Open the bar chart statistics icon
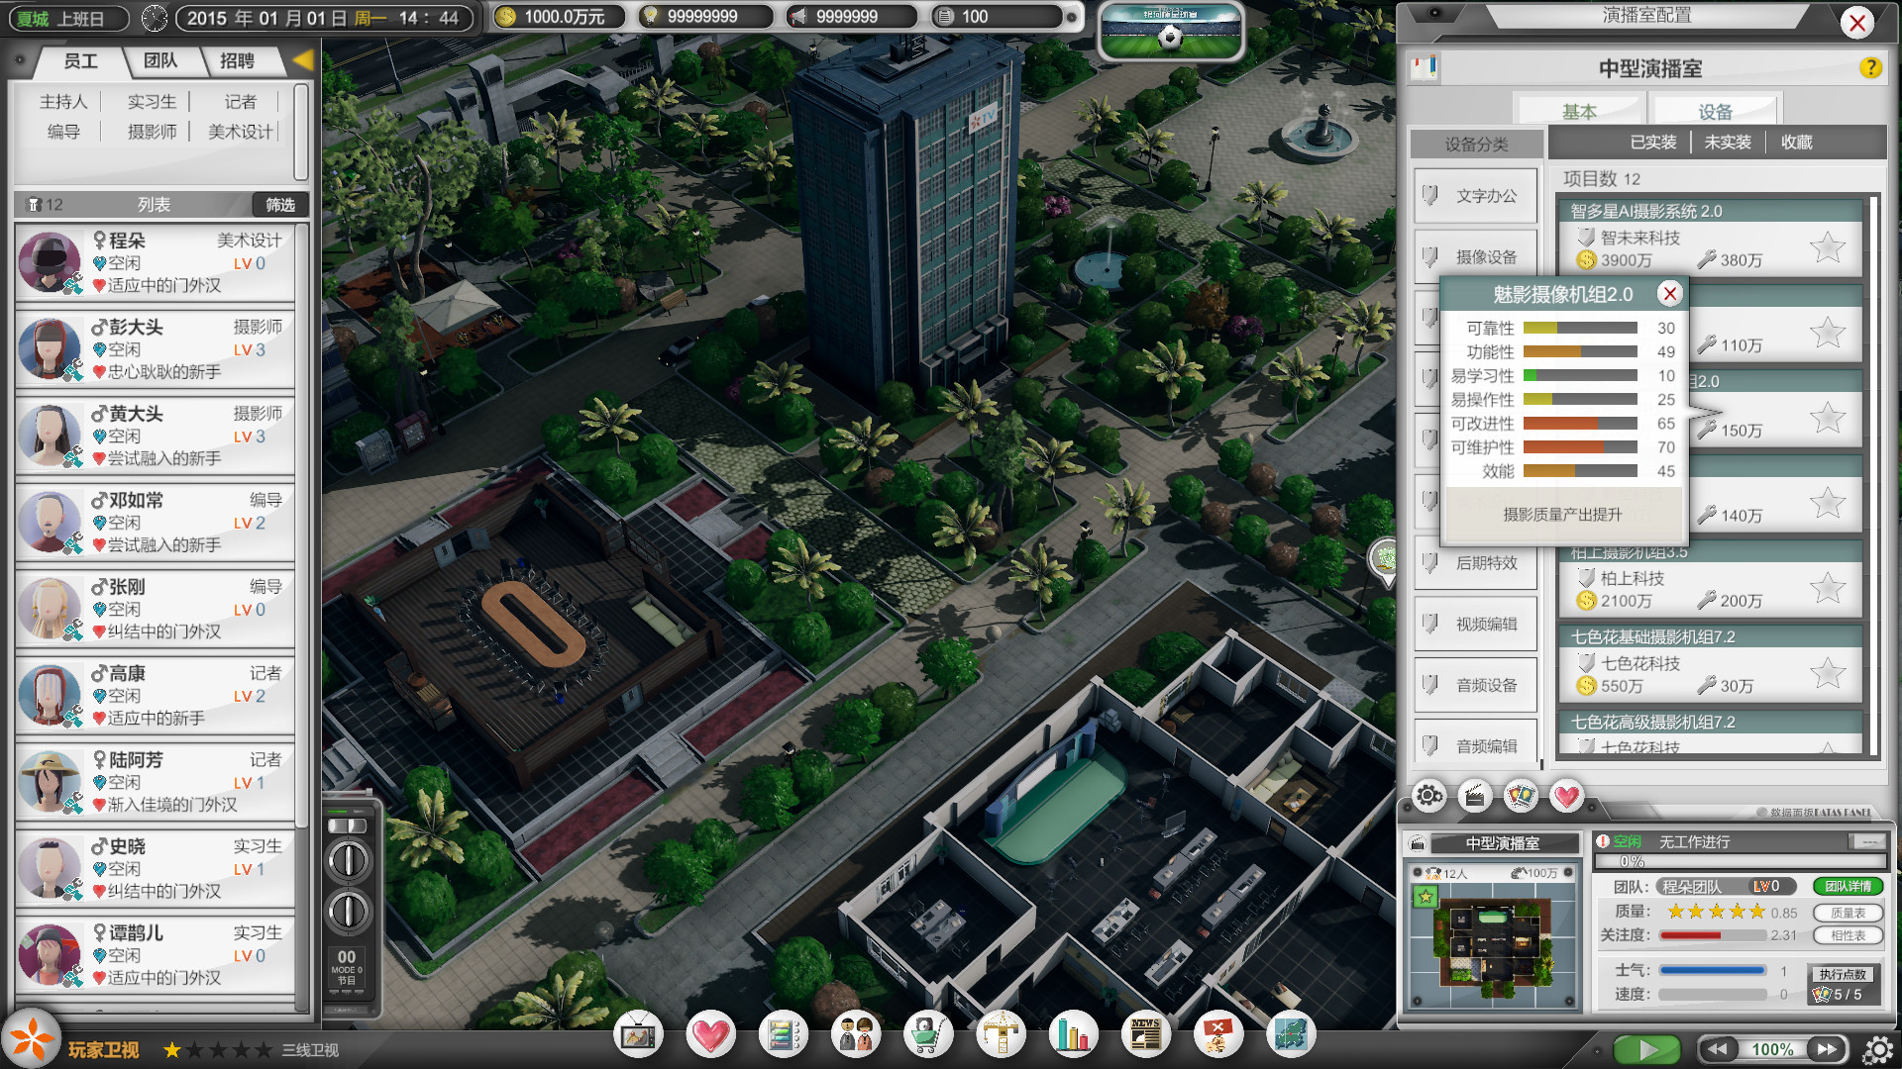This screenshot has width=1902, height=1069. coord(1073,1035)
